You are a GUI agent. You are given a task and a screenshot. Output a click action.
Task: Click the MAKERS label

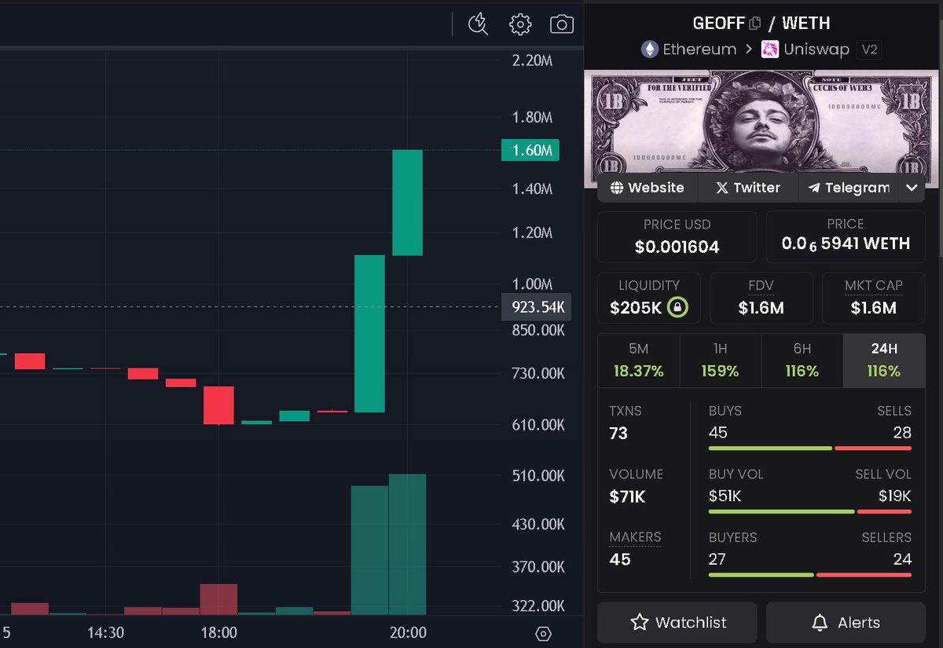click(635, 537)
